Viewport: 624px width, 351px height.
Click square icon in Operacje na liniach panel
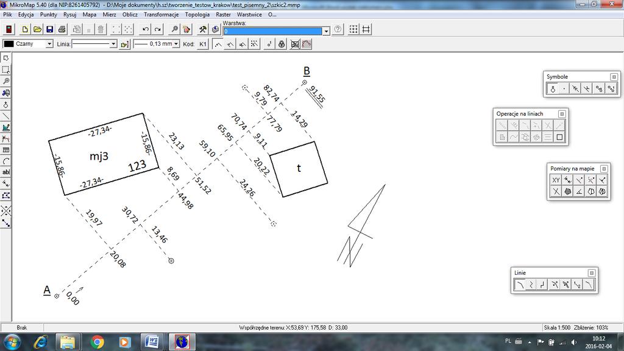[559, 137]
